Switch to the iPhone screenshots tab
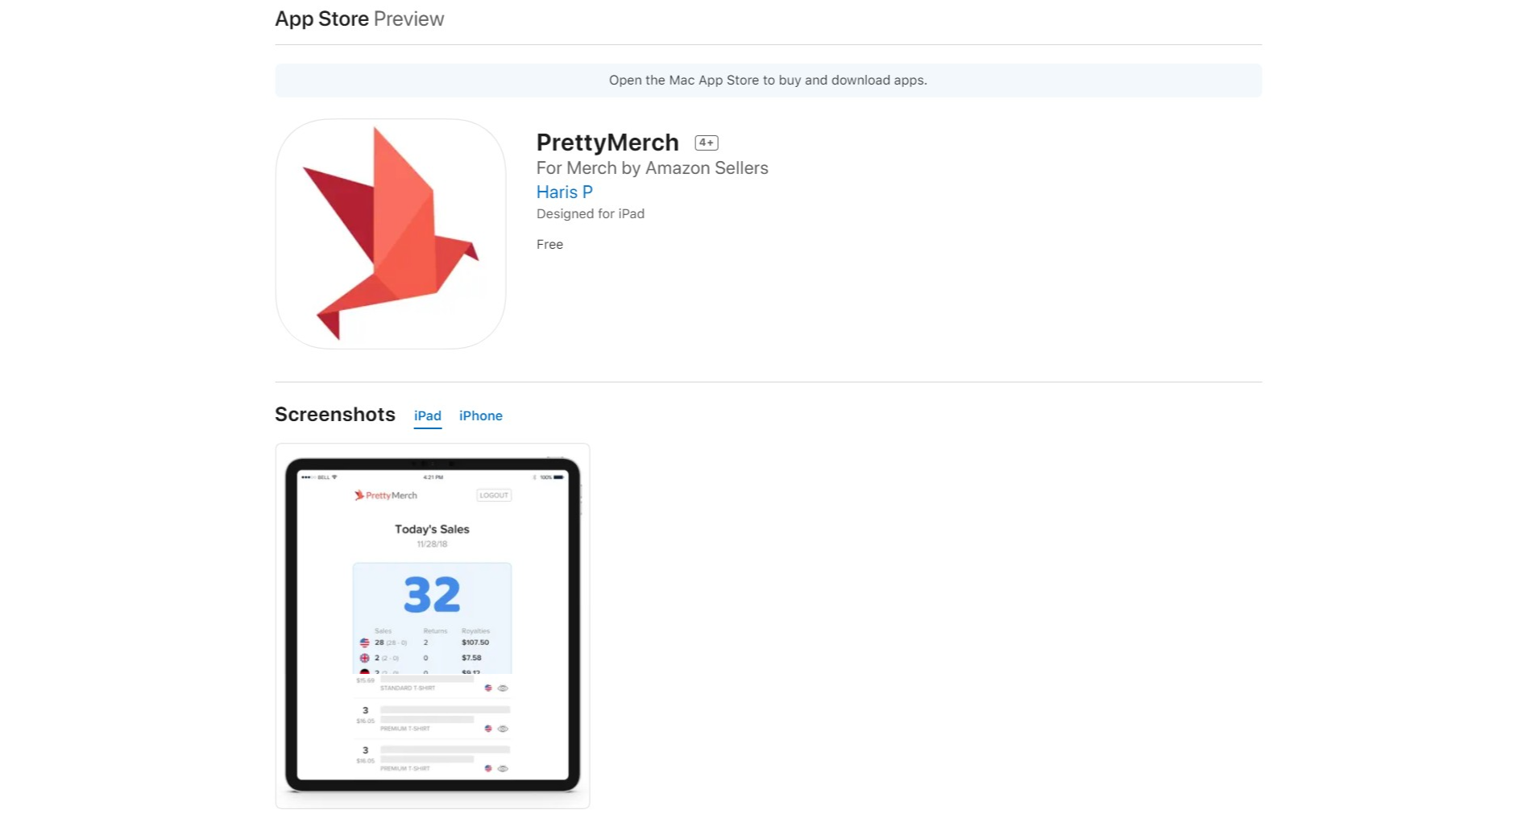Image resolution: width=1534 pixels, height=814 pixels. (x=481, y=415)
